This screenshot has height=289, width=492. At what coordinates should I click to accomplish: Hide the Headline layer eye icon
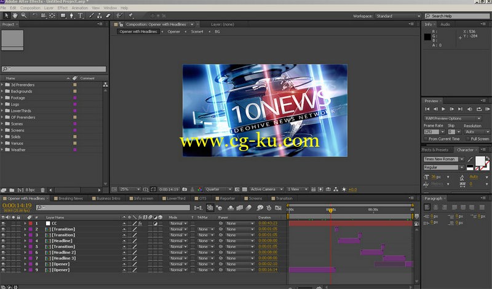pyautogui.click(x=3, y=241)
